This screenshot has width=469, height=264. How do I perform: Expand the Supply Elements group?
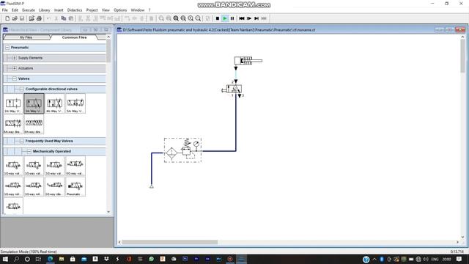tap(15, 58)
